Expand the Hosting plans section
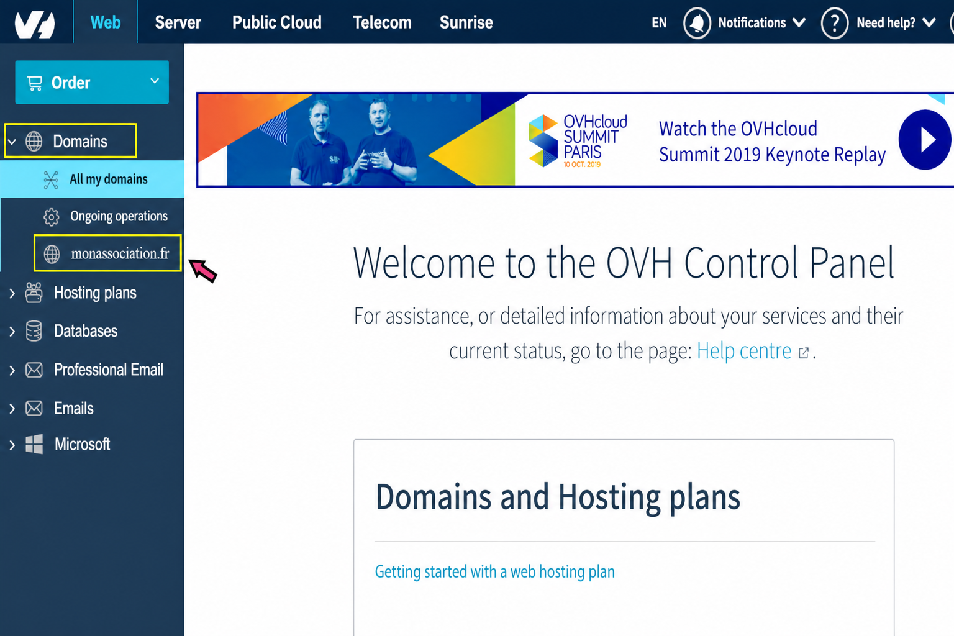 coord(12,293)
